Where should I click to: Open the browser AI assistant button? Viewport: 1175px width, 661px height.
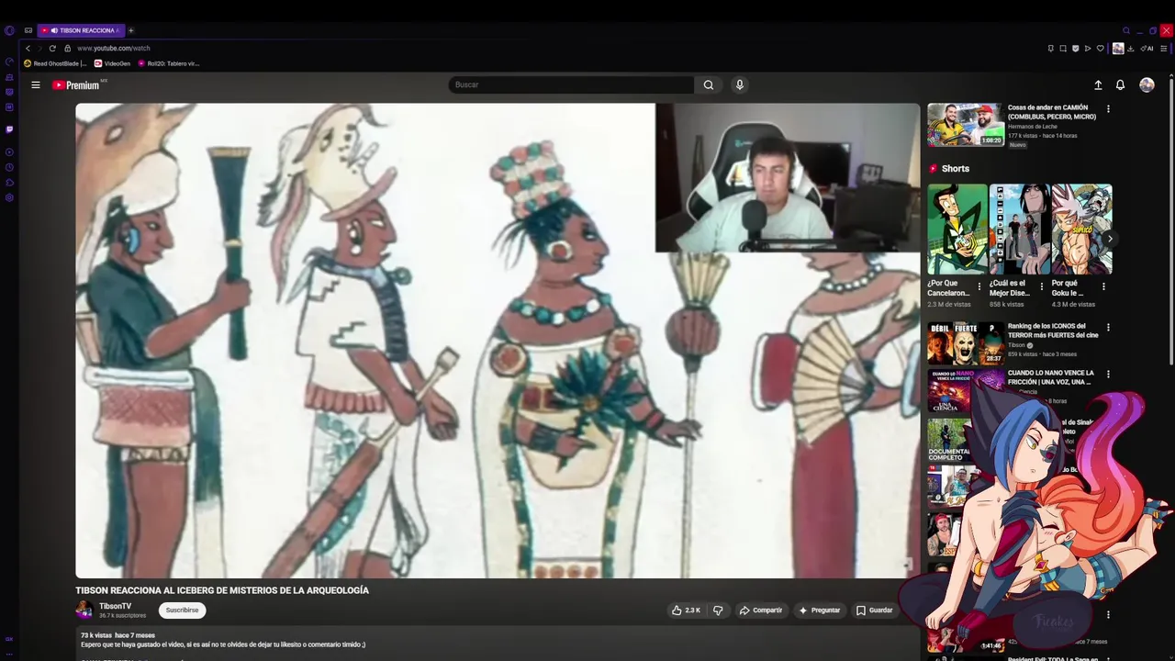[x=1147, y=49]
